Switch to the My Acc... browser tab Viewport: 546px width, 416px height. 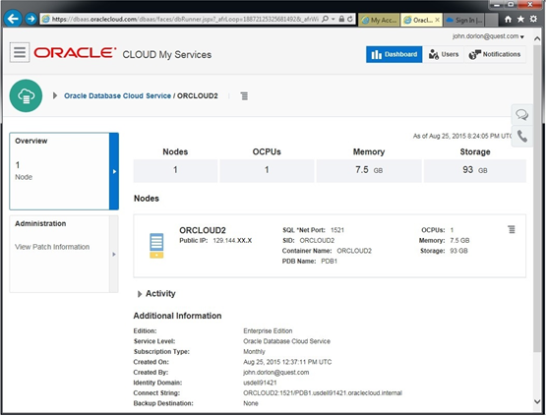coord(379,20)
